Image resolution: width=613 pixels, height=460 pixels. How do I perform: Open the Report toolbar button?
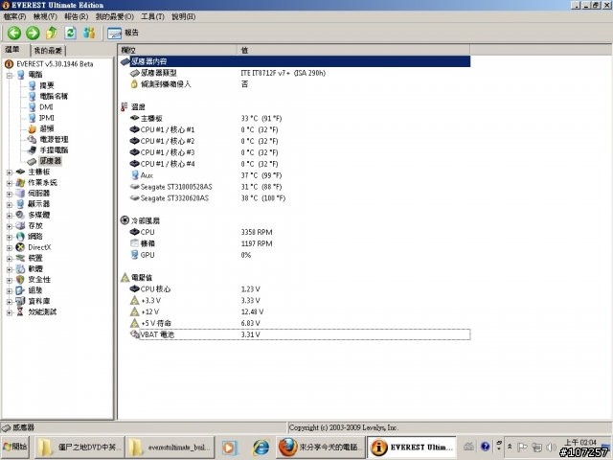pyautogui.click(x=124, y=33)
